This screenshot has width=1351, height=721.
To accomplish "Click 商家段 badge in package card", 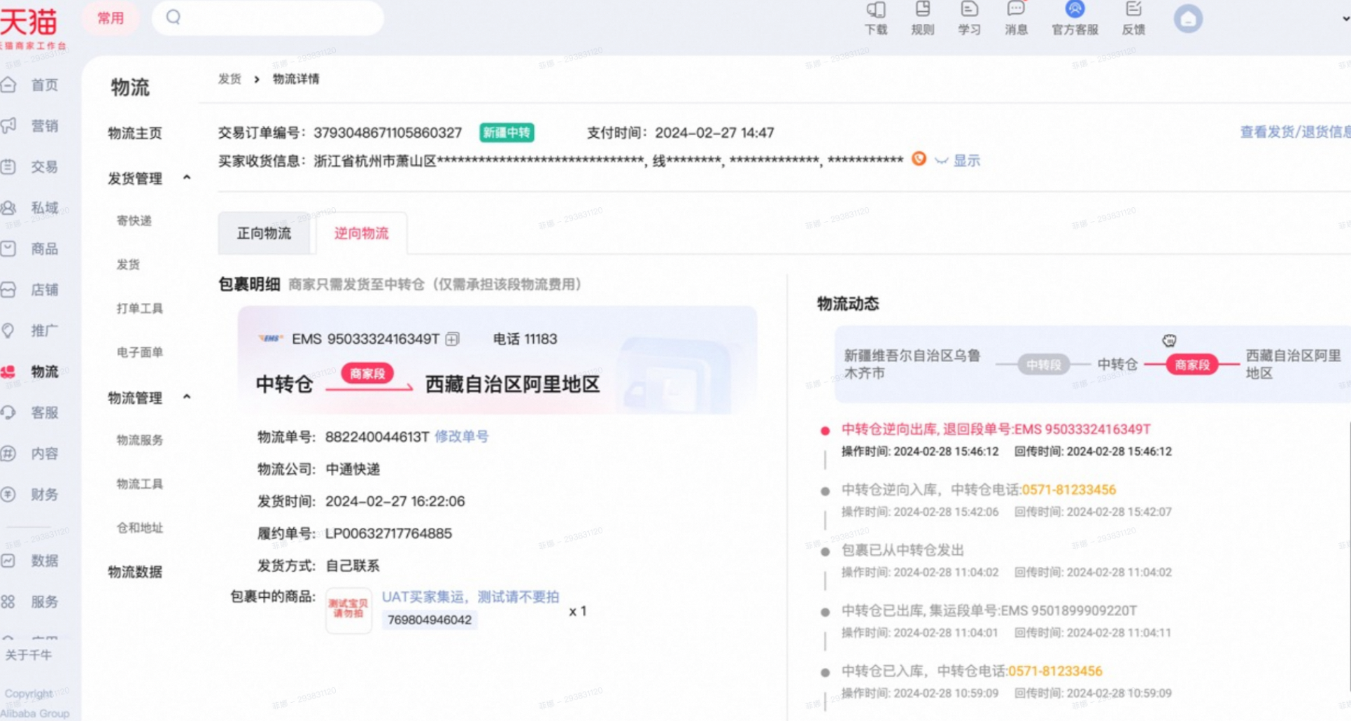I will pos(367,374).
